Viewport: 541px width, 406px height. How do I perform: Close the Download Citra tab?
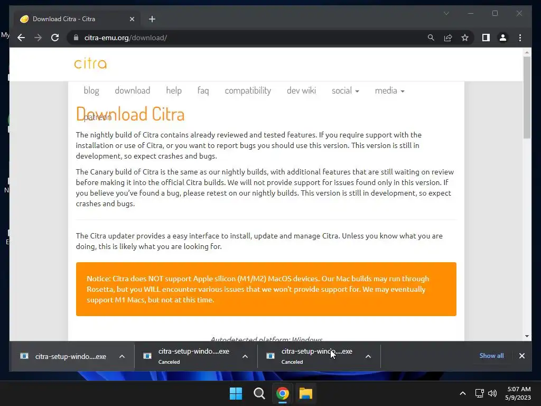(x=132, y=19)
